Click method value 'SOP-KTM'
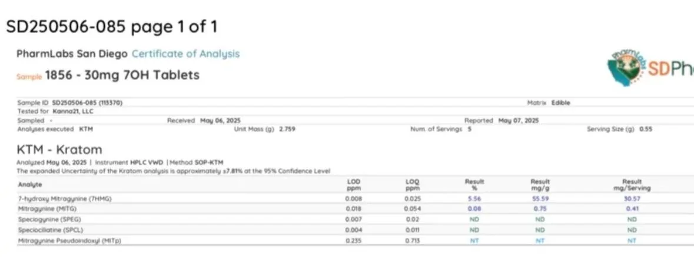694x259 pixels. point(209,162)
